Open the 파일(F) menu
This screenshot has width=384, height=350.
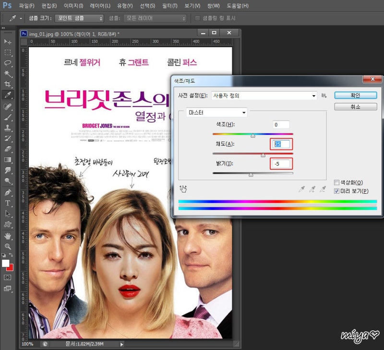[27, 6]
